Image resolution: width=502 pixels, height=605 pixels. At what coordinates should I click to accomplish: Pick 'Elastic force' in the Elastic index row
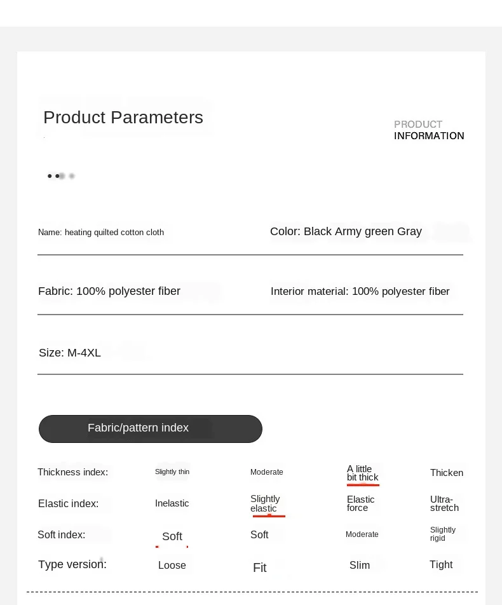coord(360,503)
